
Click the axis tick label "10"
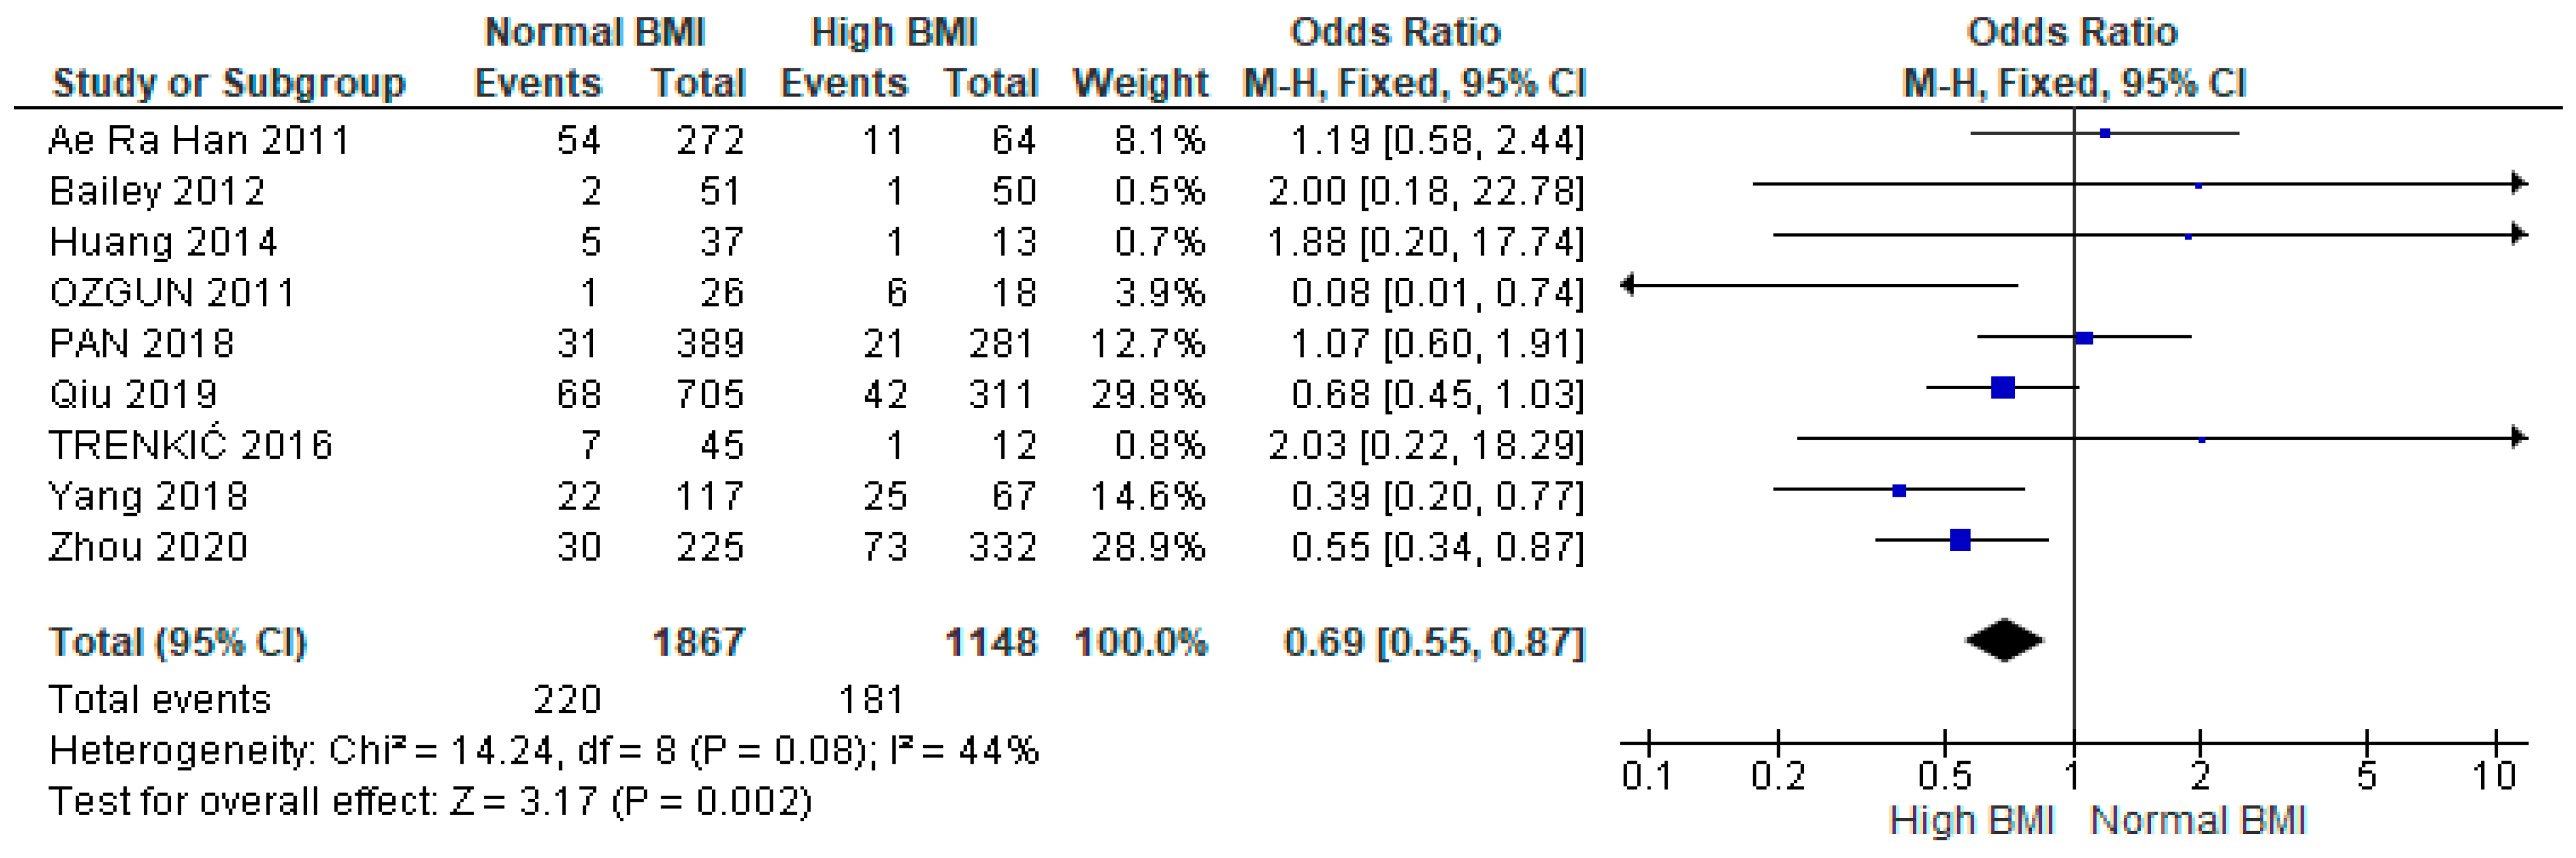[x=2494, y=776]
